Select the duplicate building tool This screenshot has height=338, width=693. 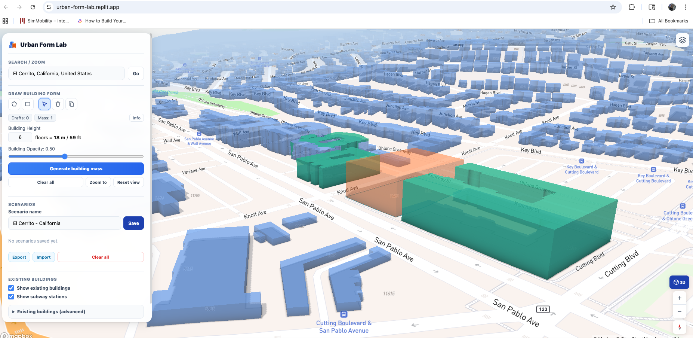pos(71,104)
